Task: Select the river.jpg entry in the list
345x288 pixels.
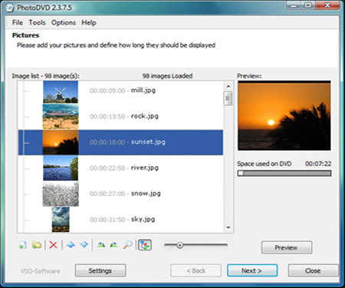Action: [120, 168]
